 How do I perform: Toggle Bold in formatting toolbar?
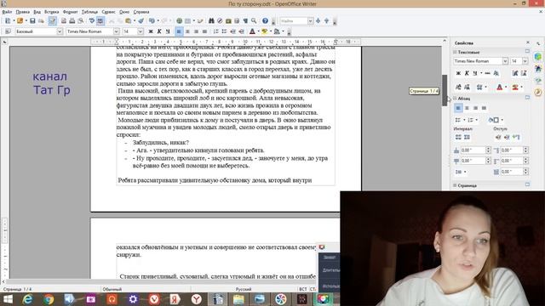151,31
